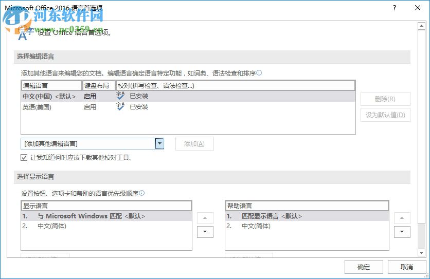The height and width of the screenshot is (279, 430).
Task: Move help language up arrow
Action: coord(402,218)
